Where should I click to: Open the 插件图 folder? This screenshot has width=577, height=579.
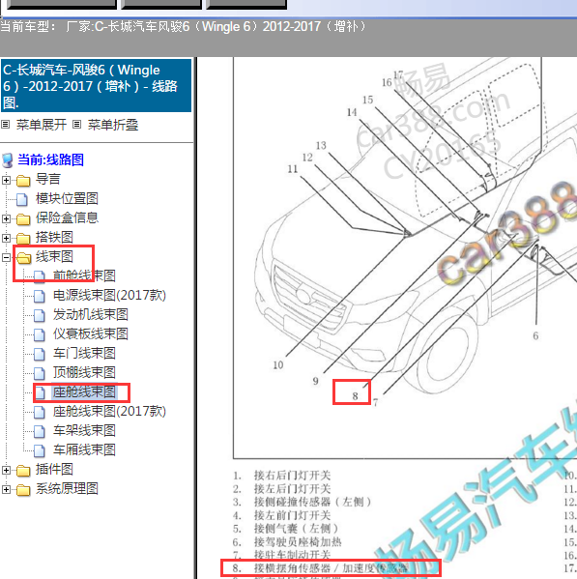pos(54,470)
